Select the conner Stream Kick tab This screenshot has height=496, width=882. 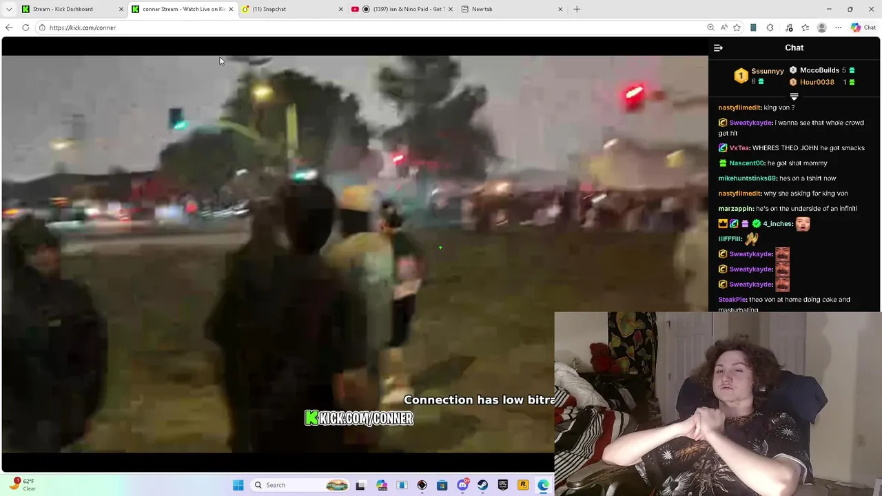184,9
